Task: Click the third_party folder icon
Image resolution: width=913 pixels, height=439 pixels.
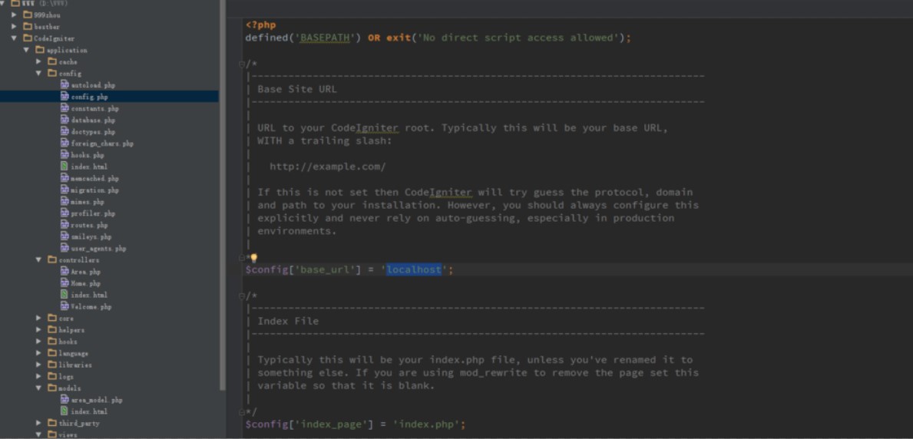Action: point(51,423)
